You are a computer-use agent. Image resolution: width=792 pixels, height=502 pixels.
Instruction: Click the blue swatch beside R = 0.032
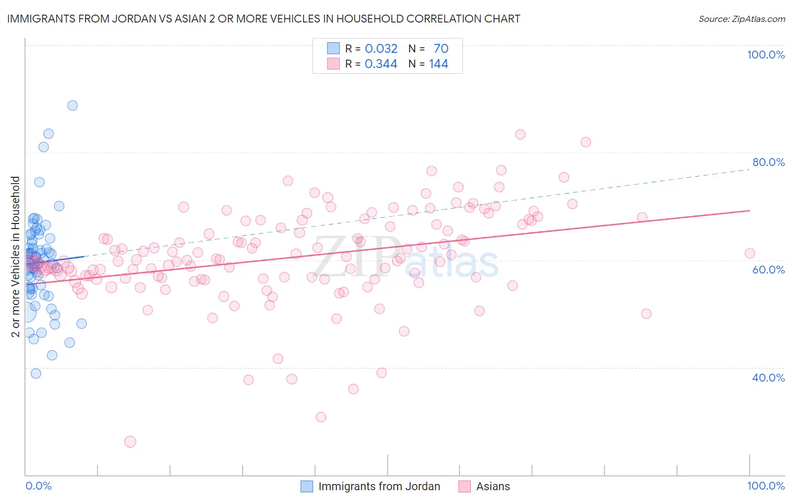333,48
